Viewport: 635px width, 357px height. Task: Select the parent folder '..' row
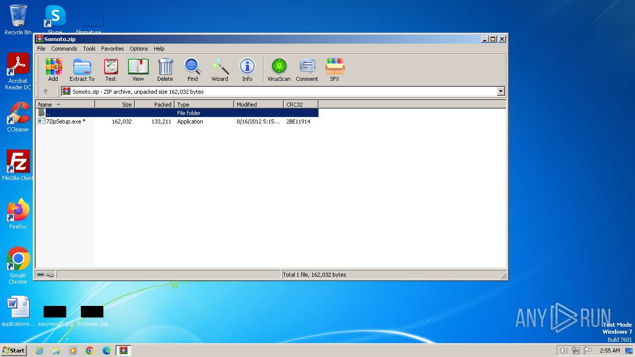pyautogui.click(x=177, y=113)
